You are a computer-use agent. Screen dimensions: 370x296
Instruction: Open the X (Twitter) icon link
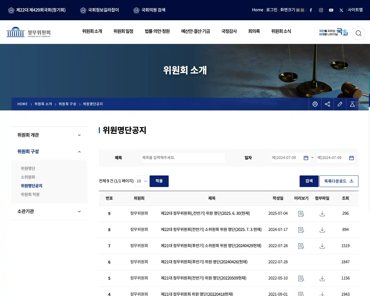pos(341,10)
